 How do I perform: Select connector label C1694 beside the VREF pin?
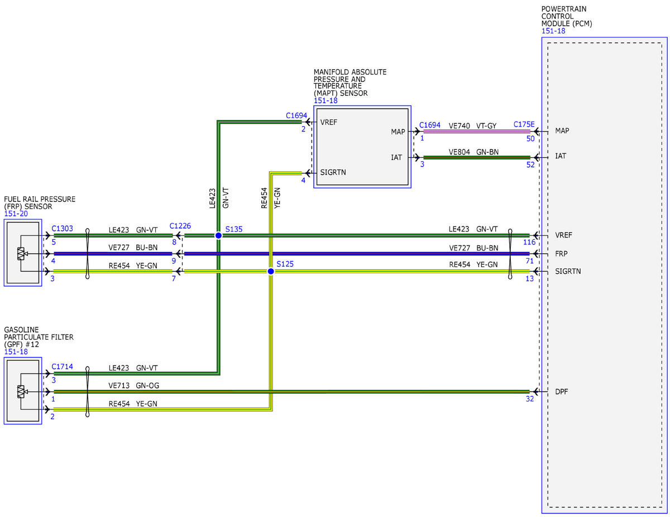point(296,115)
